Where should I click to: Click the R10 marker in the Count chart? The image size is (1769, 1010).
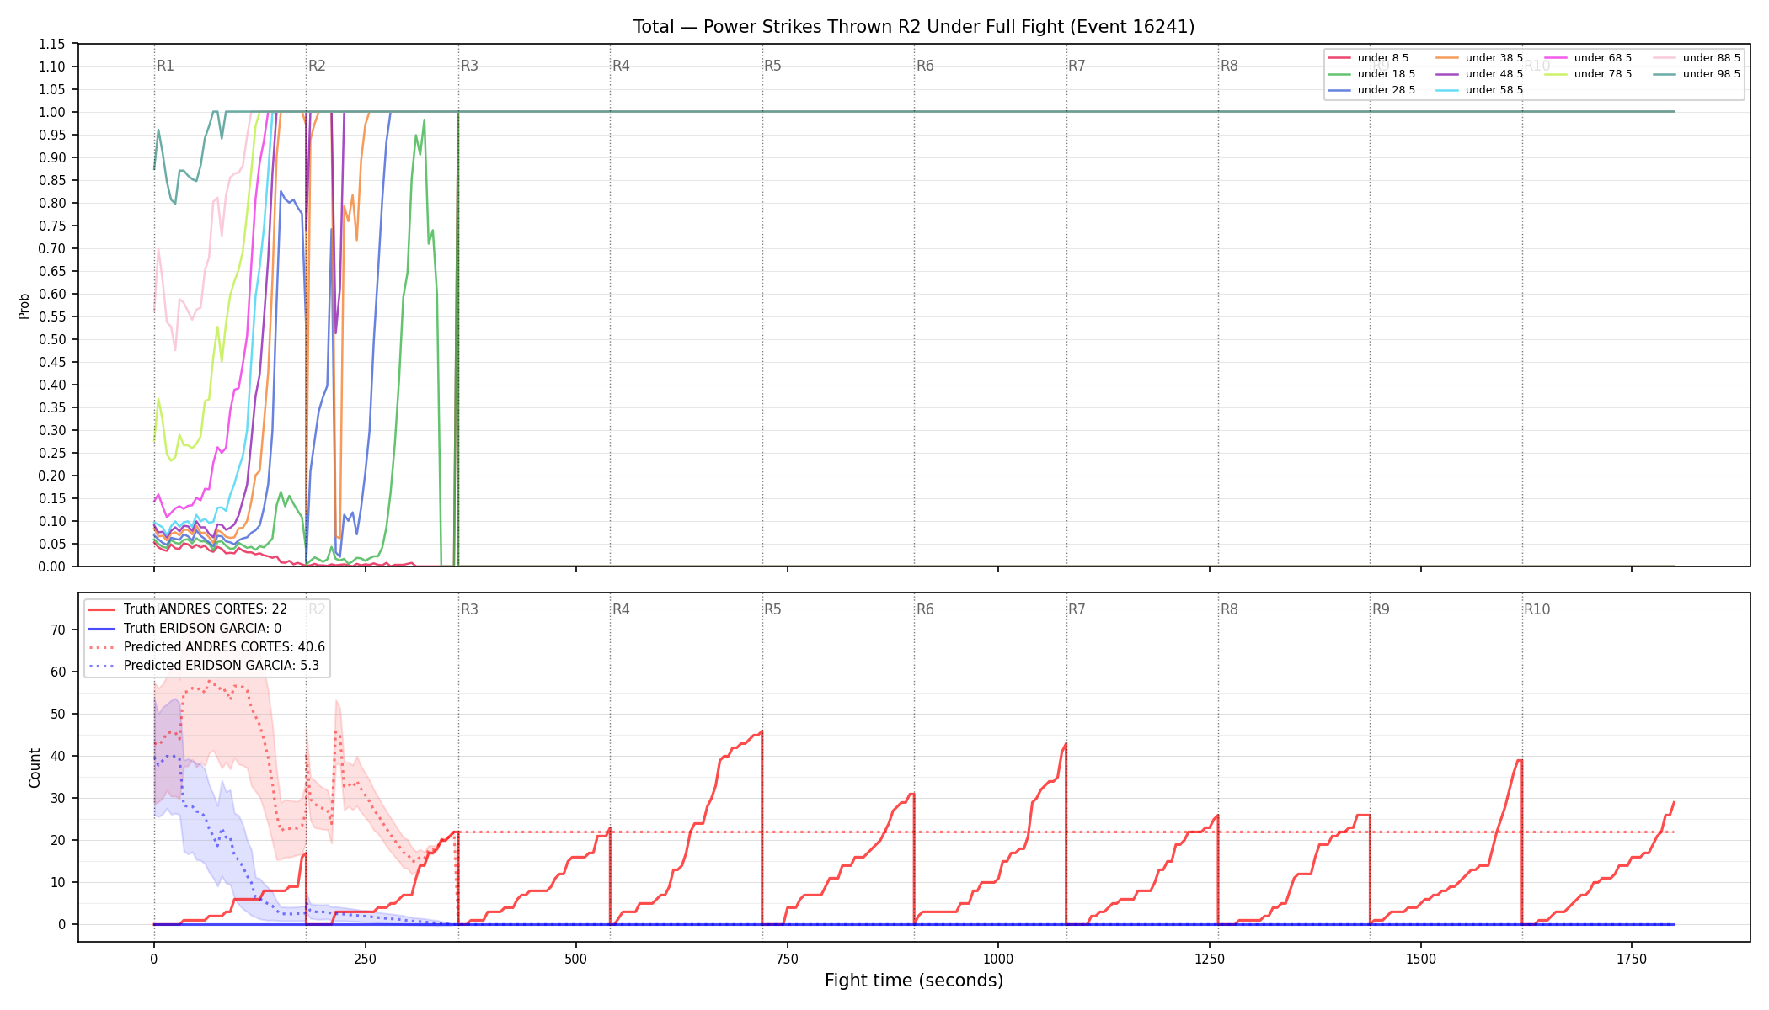click(x=1537, y=609)
